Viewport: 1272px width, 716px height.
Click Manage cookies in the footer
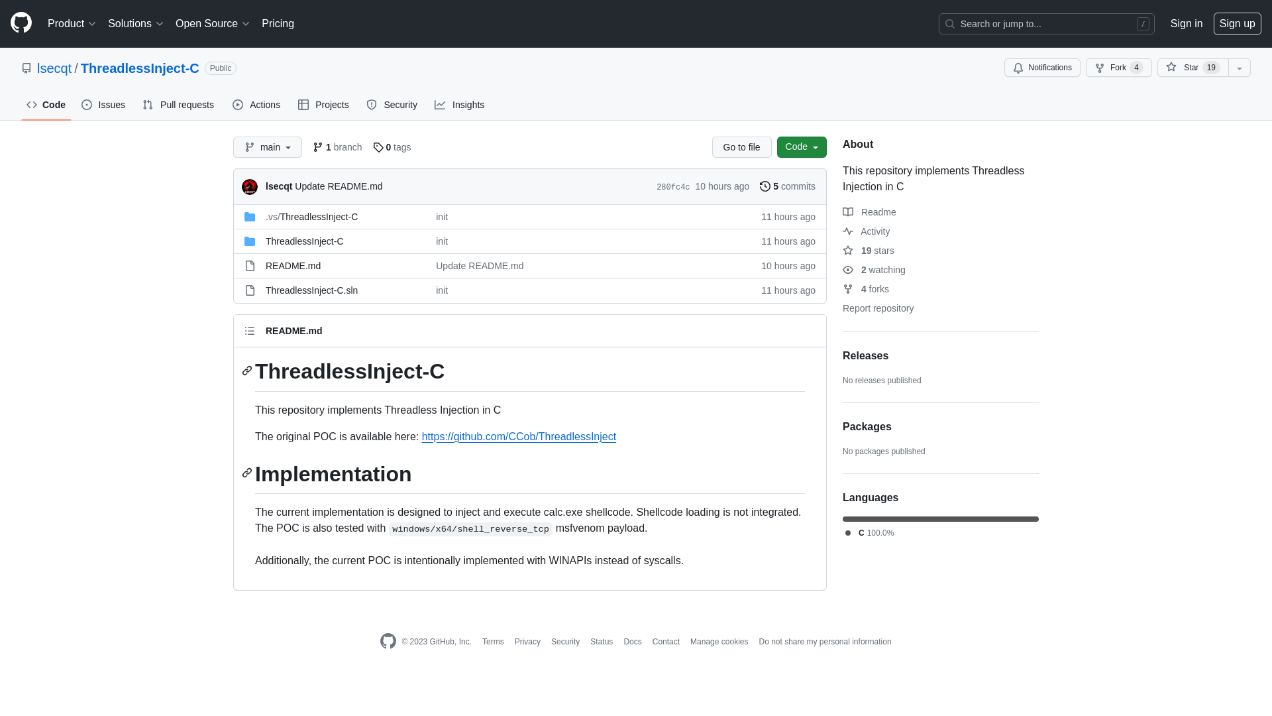point(719,642)
